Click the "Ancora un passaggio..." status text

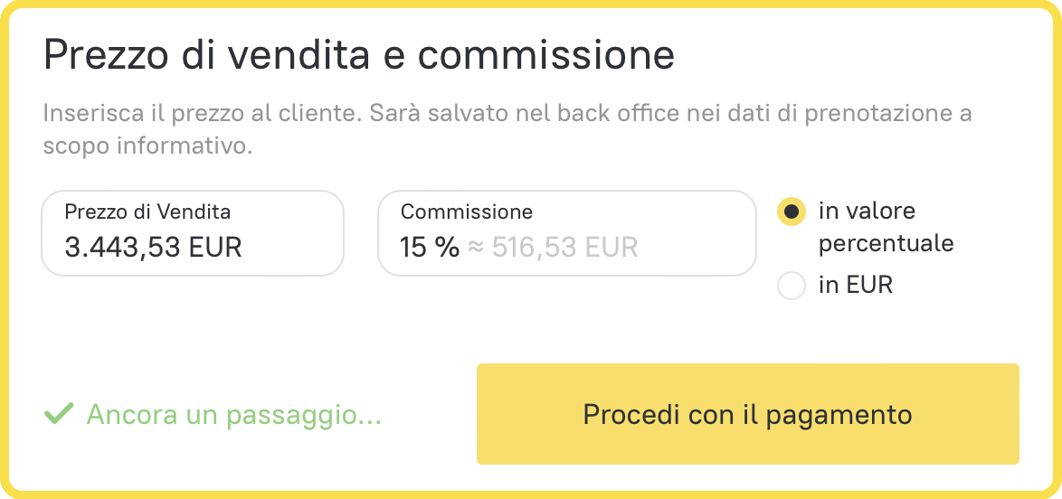(x=233, y=415)
